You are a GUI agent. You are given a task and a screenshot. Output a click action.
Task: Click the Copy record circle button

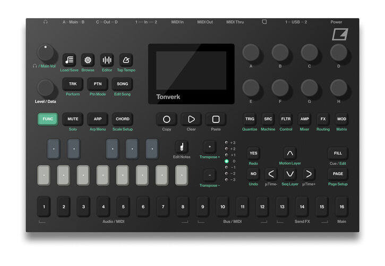pos(166,119)
